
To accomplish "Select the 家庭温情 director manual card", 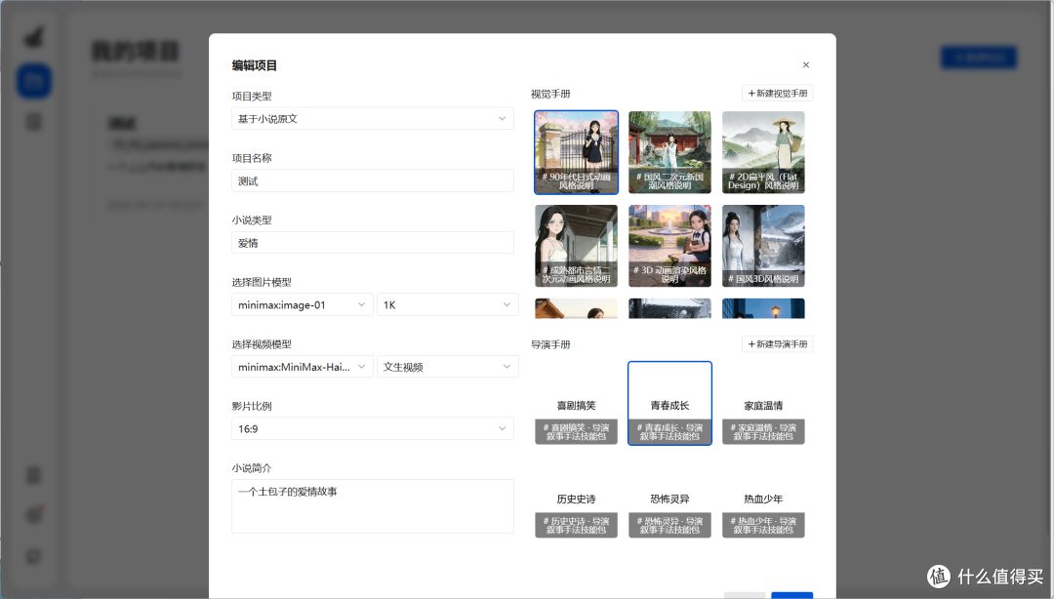I will 763,403.
